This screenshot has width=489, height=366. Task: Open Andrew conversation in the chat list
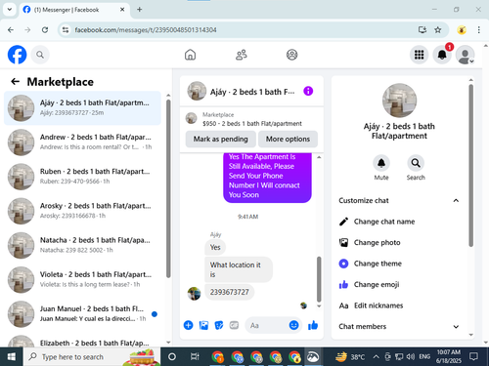click(82, 142)
